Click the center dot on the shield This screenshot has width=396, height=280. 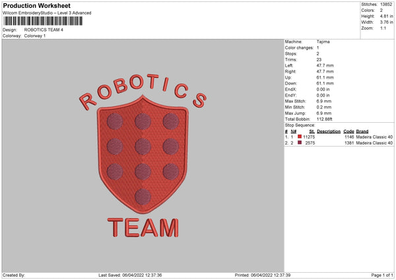coord(141,145)
